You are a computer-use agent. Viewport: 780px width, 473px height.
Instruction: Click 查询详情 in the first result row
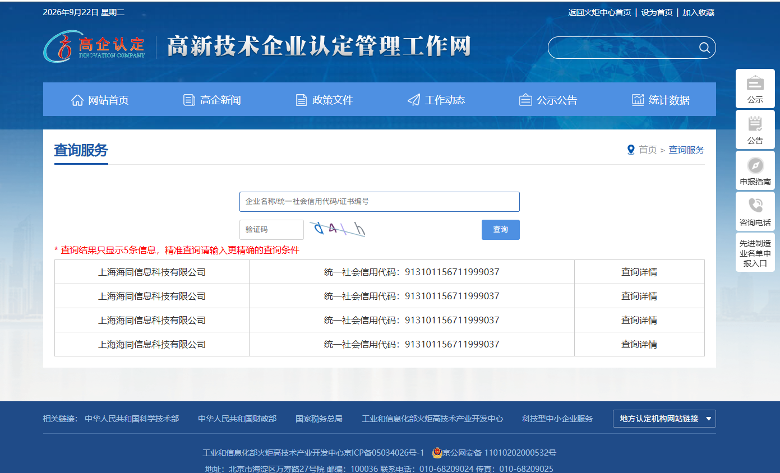click(639, 272)
